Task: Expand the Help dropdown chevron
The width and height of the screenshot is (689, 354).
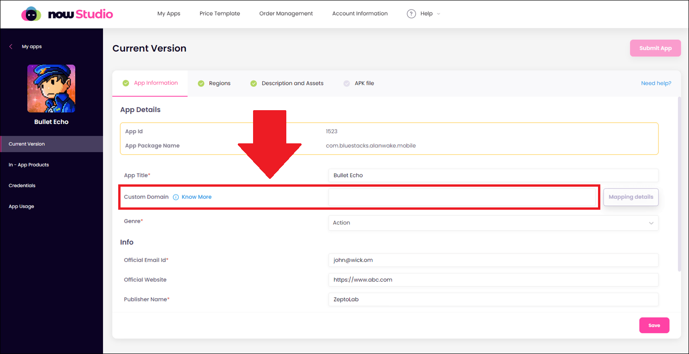Action: click(438, 14)
